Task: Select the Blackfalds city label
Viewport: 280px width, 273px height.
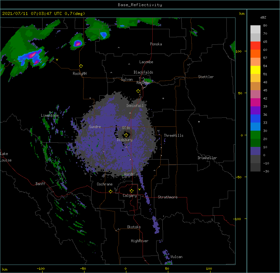Action: pos(143,72)
